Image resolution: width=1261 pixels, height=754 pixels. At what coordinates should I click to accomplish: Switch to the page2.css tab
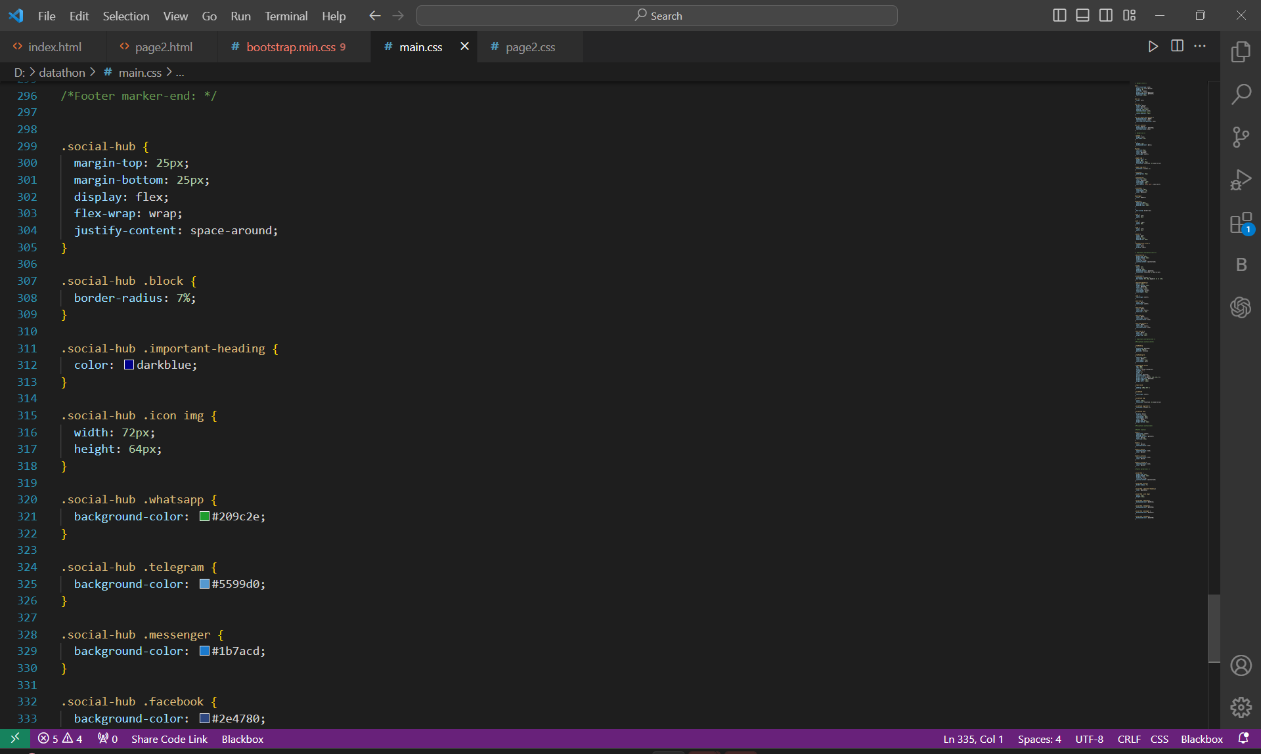[529, 47]
